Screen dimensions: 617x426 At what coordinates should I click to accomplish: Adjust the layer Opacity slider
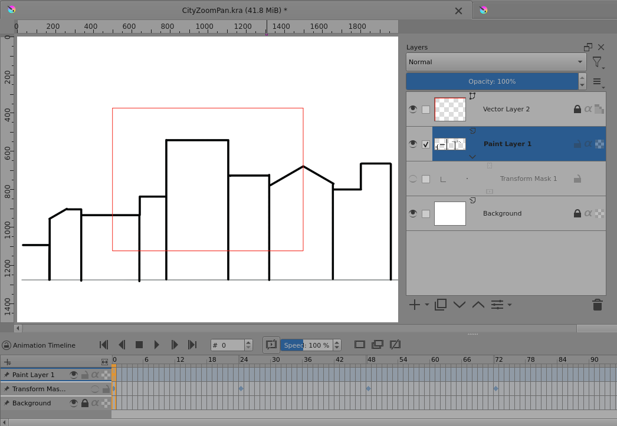coord(492,81)
